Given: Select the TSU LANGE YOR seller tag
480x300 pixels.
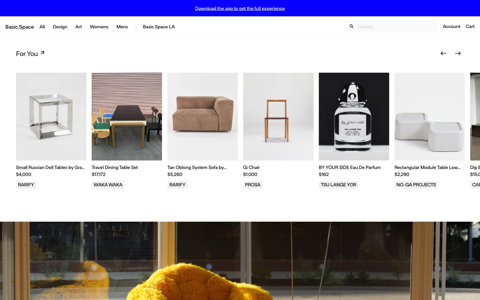Looking at the screenshot, I should pos(338,185).
